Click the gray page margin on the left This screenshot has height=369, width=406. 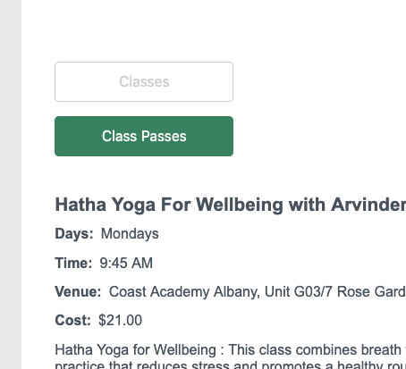[x=11, y=185]
